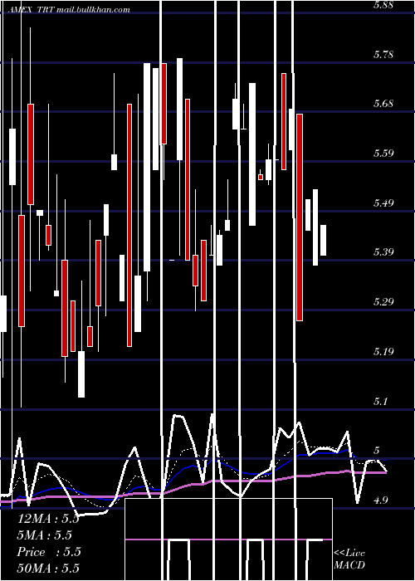Click the 5MA : 5.5 legend text
This screenshot has height=581, width=415.
click(x=45, y=535)
